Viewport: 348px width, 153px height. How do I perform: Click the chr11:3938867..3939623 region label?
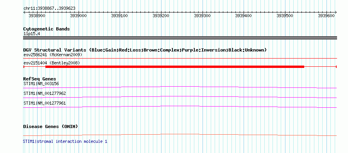coord(49,8)
